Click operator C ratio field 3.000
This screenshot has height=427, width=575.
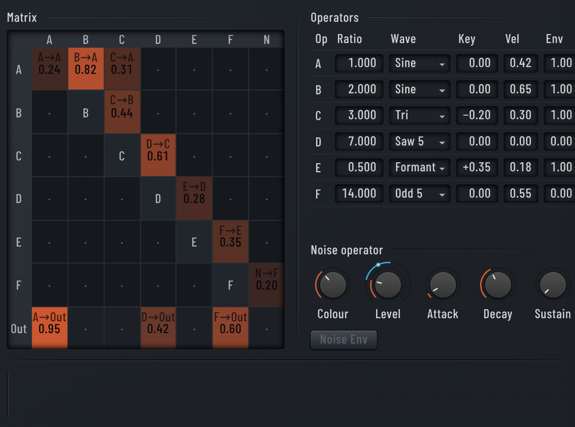pos(359,115)
